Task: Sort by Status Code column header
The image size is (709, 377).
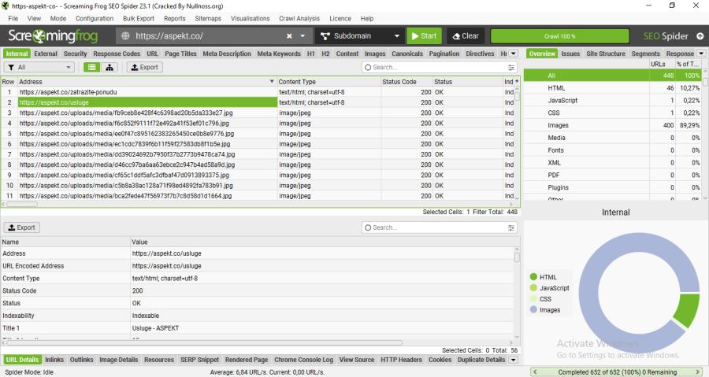Action: 406,82
